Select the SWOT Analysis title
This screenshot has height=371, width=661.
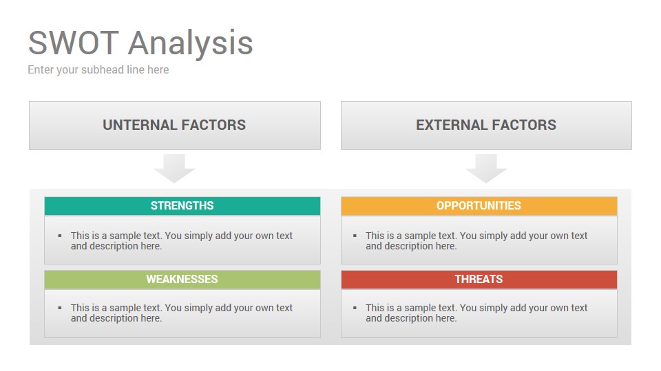pyautogui.click(x=140, y=43)
